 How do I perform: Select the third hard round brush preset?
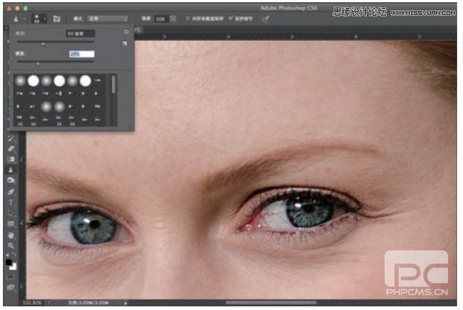pyautogui.click(x=85, y=80)
